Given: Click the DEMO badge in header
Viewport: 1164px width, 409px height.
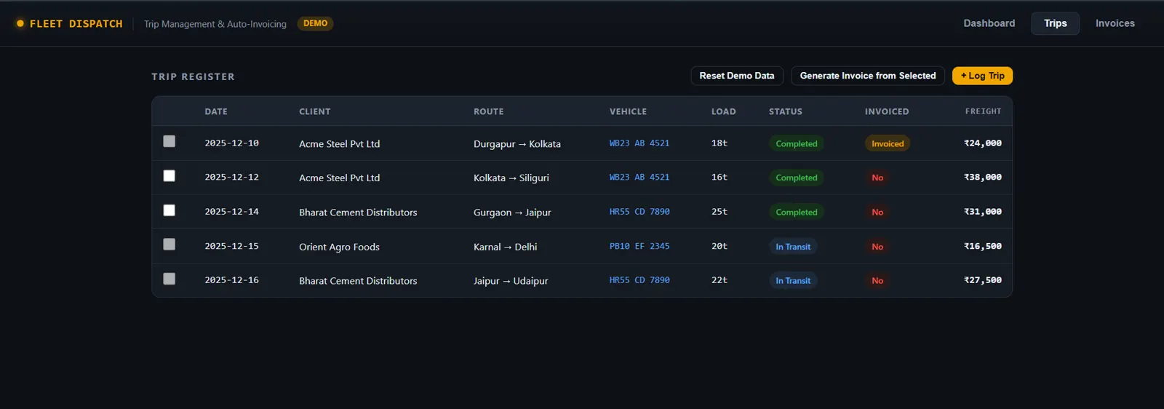Looking at the screenshot, I should point(315,23).
